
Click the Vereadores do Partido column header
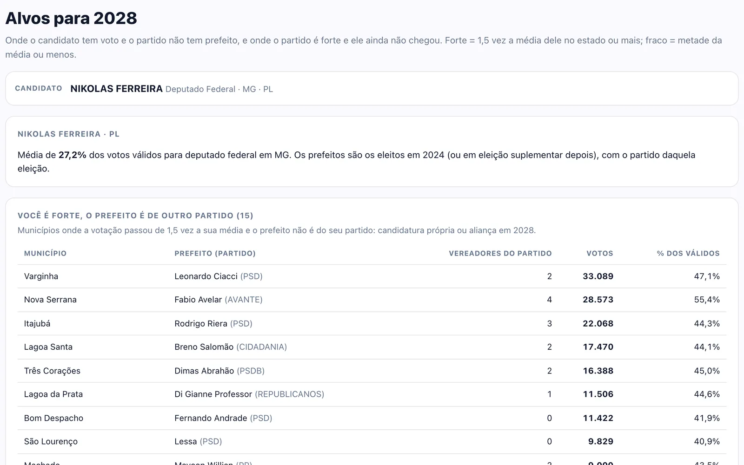pyautogui.click(x=500, y=253)
